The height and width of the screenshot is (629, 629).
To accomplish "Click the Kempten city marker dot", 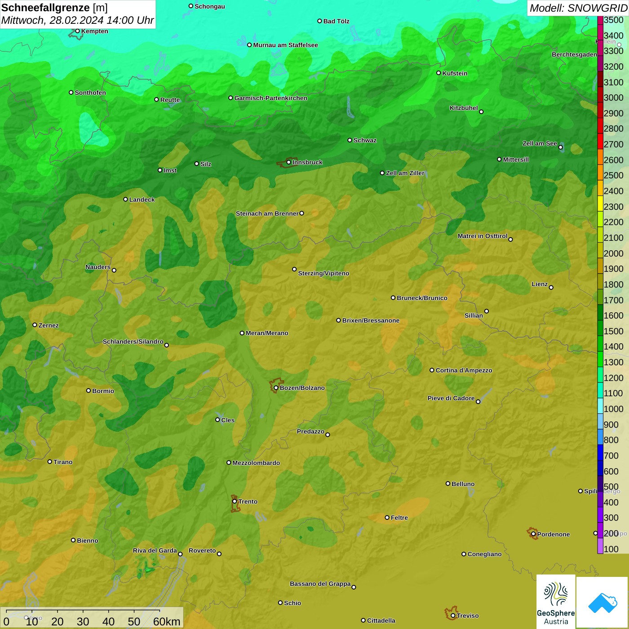I will coord(77,31).
